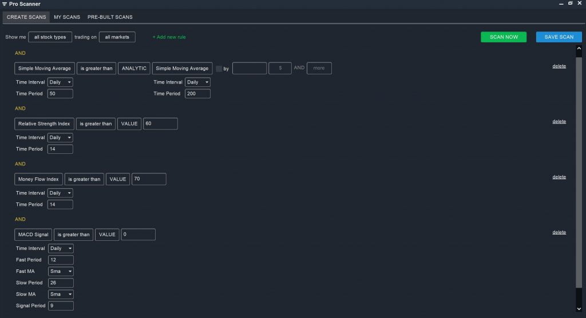Click the Pro Scanner menu icon in title bar
This screenshot has width=586, height=318.
click(5, 4)
